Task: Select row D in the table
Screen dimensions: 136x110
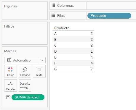Action: coord(73,51)
